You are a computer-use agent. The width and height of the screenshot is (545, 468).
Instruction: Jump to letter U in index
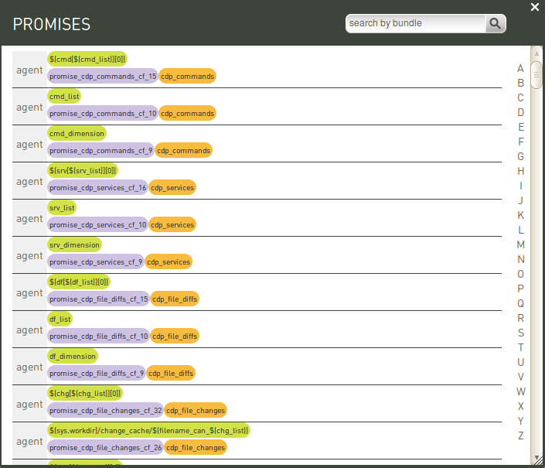(520, 362)
